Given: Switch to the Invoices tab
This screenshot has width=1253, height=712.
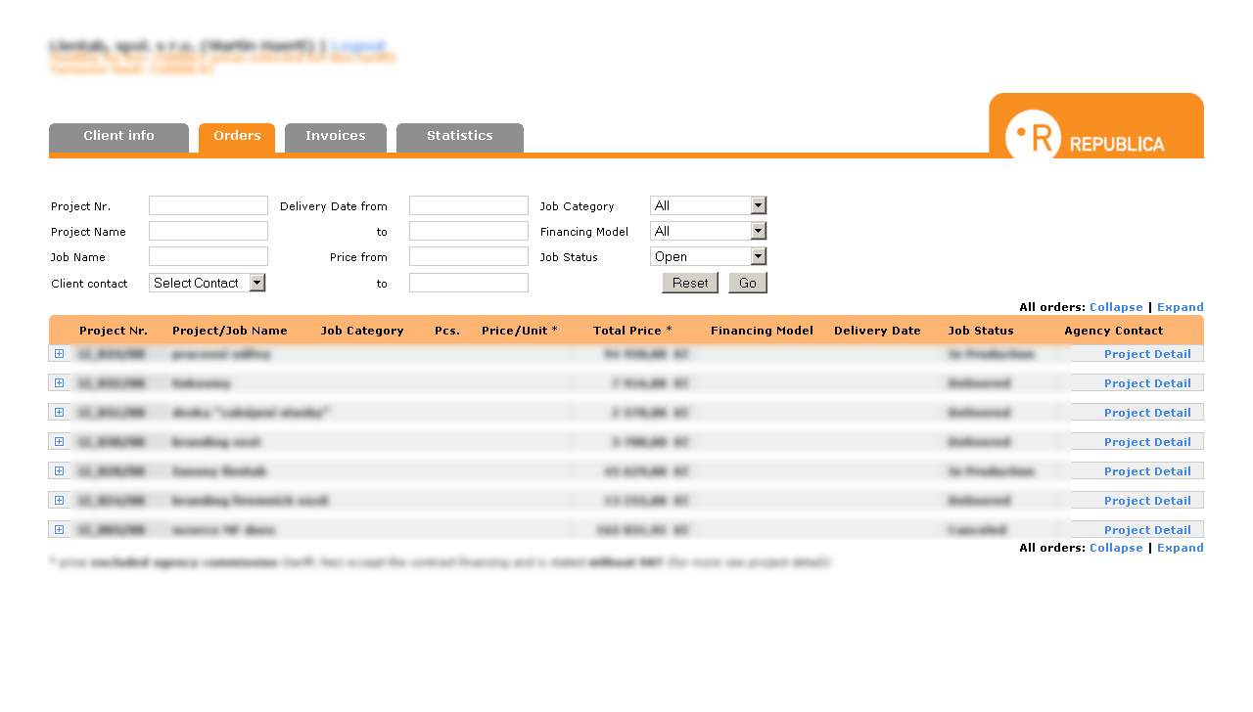Looking at the screenshot, I should 335,137.
